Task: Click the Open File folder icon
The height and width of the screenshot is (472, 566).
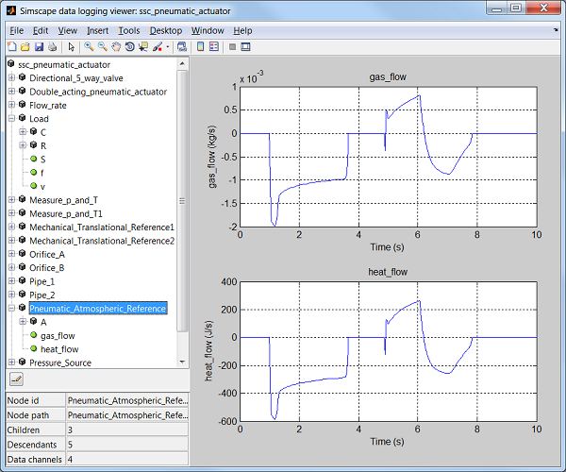Action: coord(25,46)
